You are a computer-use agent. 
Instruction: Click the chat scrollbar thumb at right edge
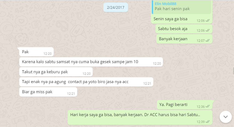tap(233, 71)
